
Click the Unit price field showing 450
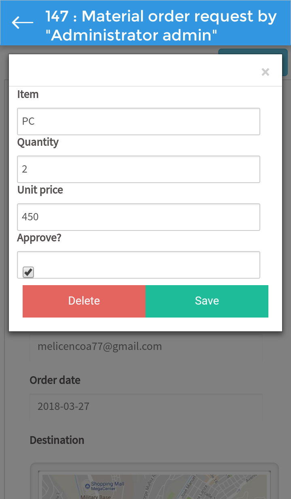(138, 217)
